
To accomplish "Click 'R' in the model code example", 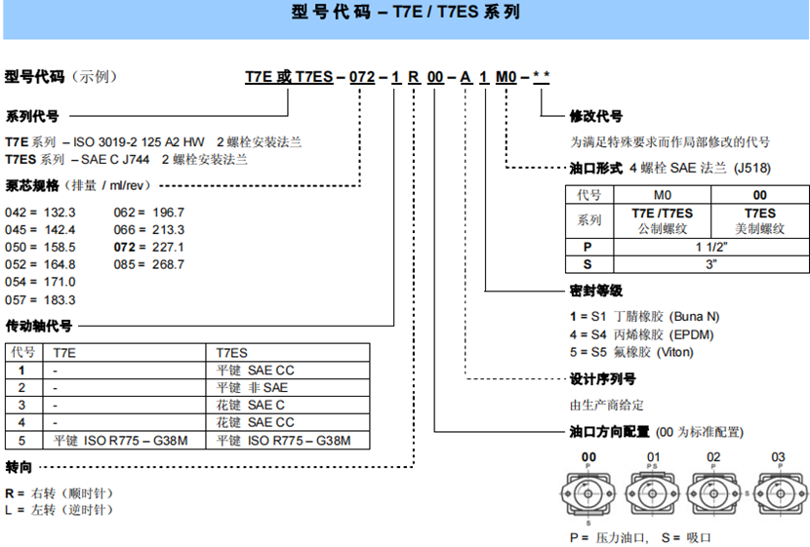I will point(414,77).
